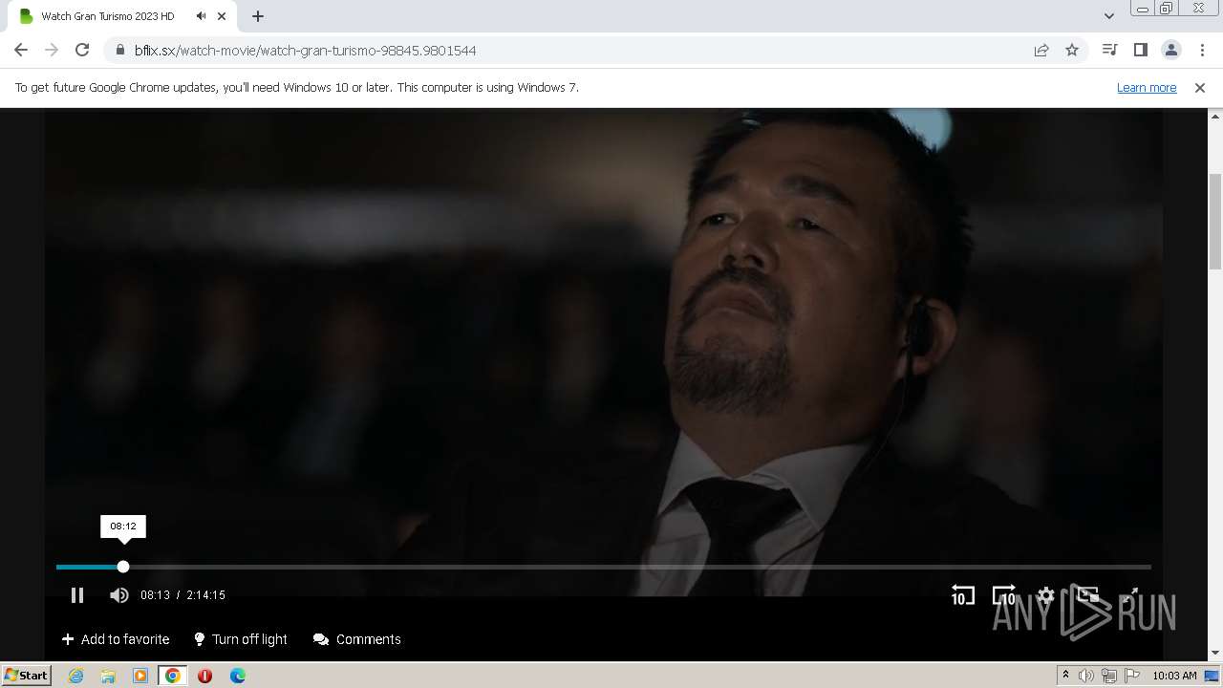Select the Chrome taskbar button
The image size is (1223, 688).
click(x=173, y=676)
